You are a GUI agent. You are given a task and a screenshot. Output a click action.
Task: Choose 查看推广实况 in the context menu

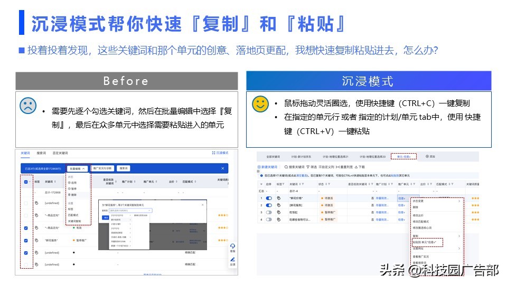[421, 256]
